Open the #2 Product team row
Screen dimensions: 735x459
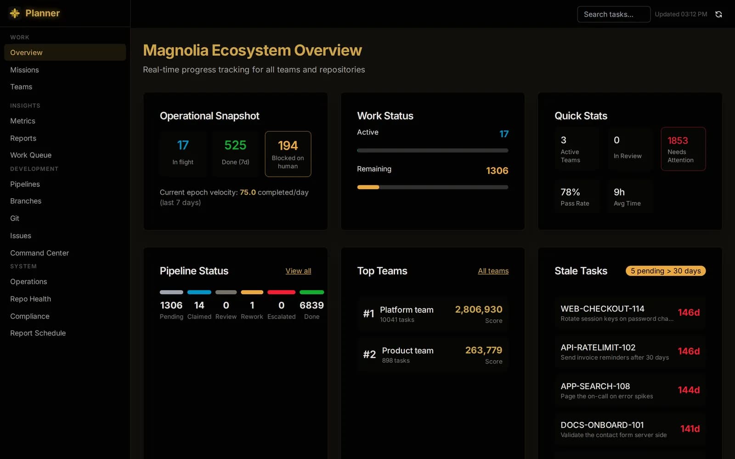click(x=433, y=355)
